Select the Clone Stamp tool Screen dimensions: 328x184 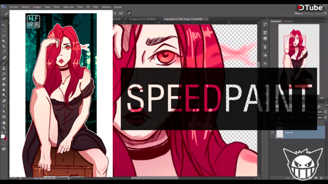[4, 68]
